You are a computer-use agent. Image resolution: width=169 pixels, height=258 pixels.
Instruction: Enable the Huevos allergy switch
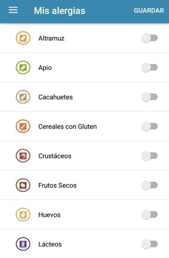pos(150,214)
